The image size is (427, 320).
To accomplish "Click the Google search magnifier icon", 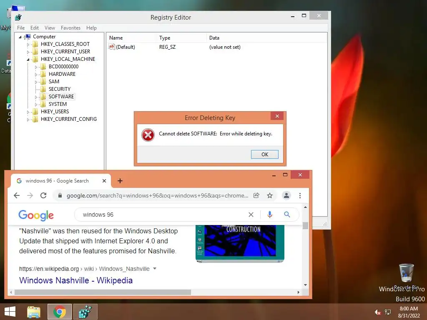I will tap(287, 215).
